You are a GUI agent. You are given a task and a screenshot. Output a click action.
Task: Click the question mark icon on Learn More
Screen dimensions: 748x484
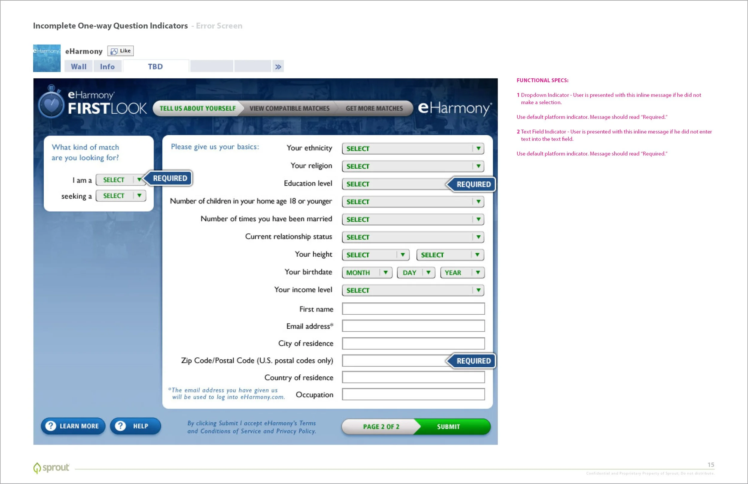(x=51, y=426)
